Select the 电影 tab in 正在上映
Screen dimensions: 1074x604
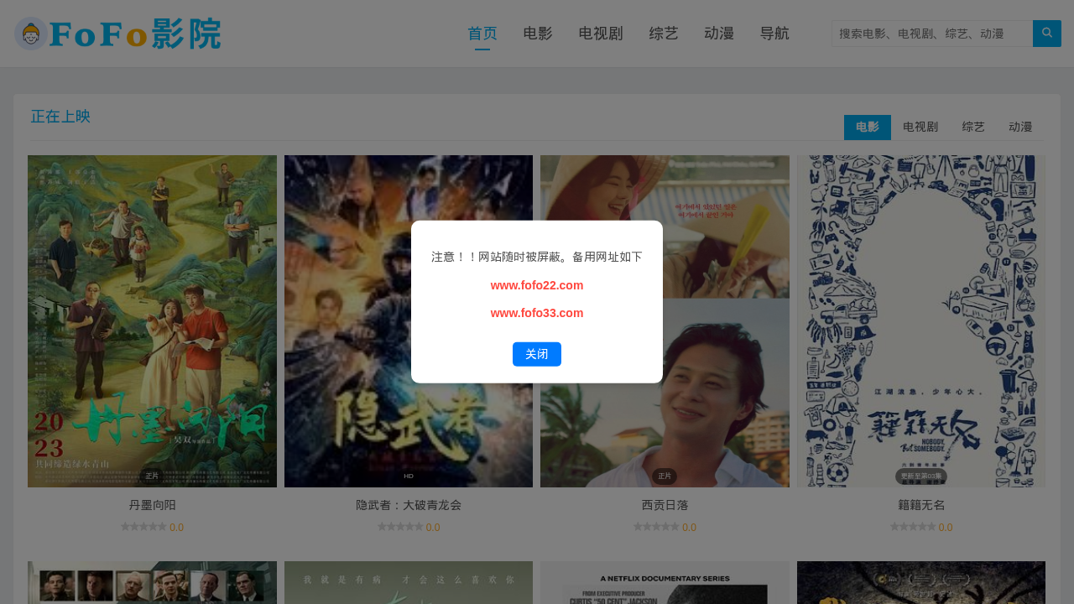point(867,128)
